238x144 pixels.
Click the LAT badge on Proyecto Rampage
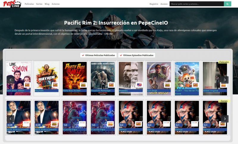pyautogui.click(x=111, y=85)
